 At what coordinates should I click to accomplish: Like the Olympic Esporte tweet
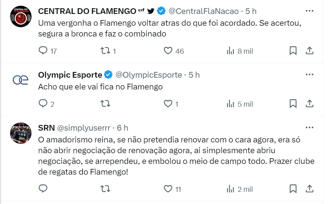pos(168,104)
